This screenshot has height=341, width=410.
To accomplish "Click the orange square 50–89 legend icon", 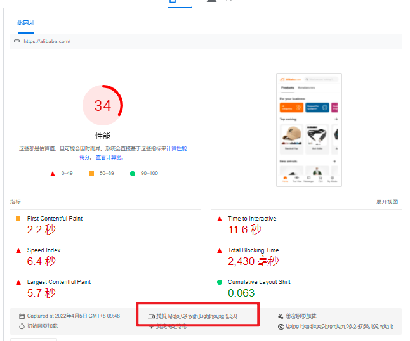I will coord(91,174).
